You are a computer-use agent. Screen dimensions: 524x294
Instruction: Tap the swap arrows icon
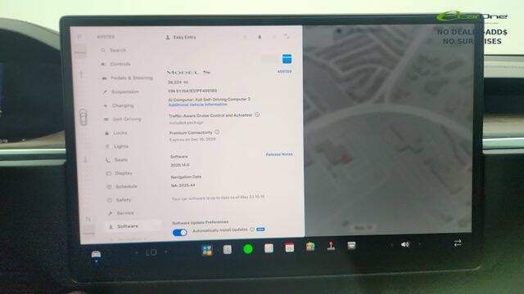458,243
